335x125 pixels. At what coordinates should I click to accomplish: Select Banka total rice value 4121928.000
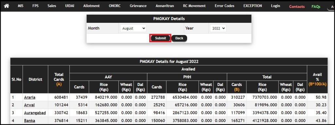pos(264,121)
